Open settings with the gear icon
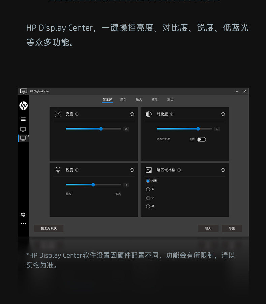 (x=23, y=215)
